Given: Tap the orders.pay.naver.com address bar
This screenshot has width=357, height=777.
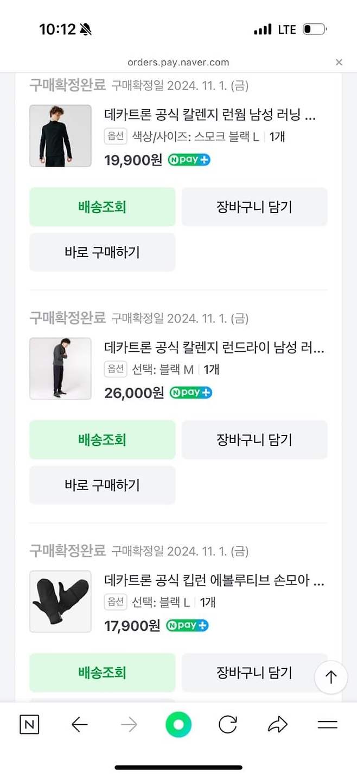Looking at the screenshot, I should click(178, 63).
